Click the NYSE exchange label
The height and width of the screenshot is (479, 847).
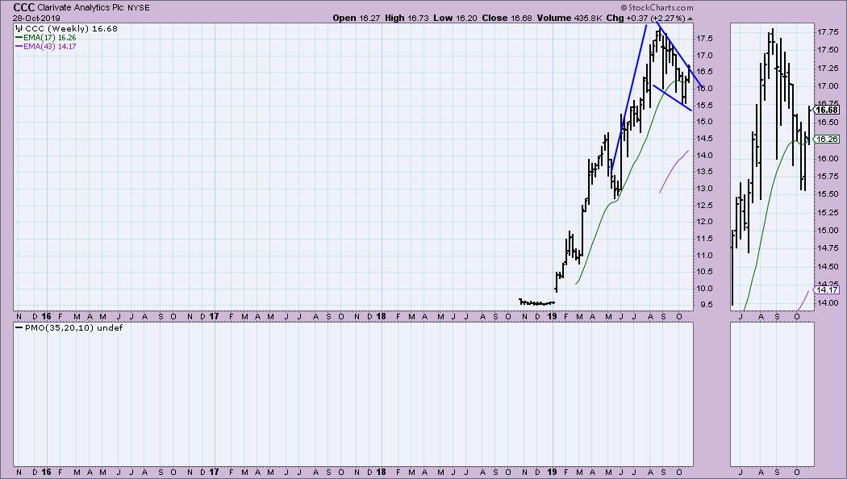pyautogui.click(x=139, y=8)
